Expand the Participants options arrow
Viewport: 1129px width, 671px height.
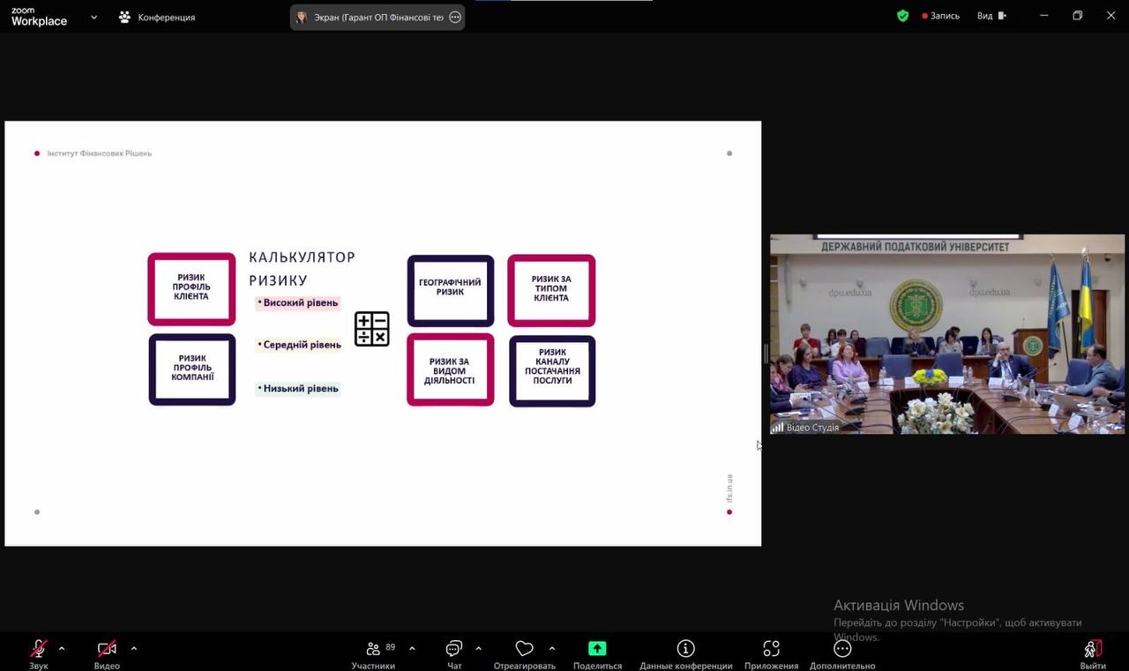coord(412,649)
